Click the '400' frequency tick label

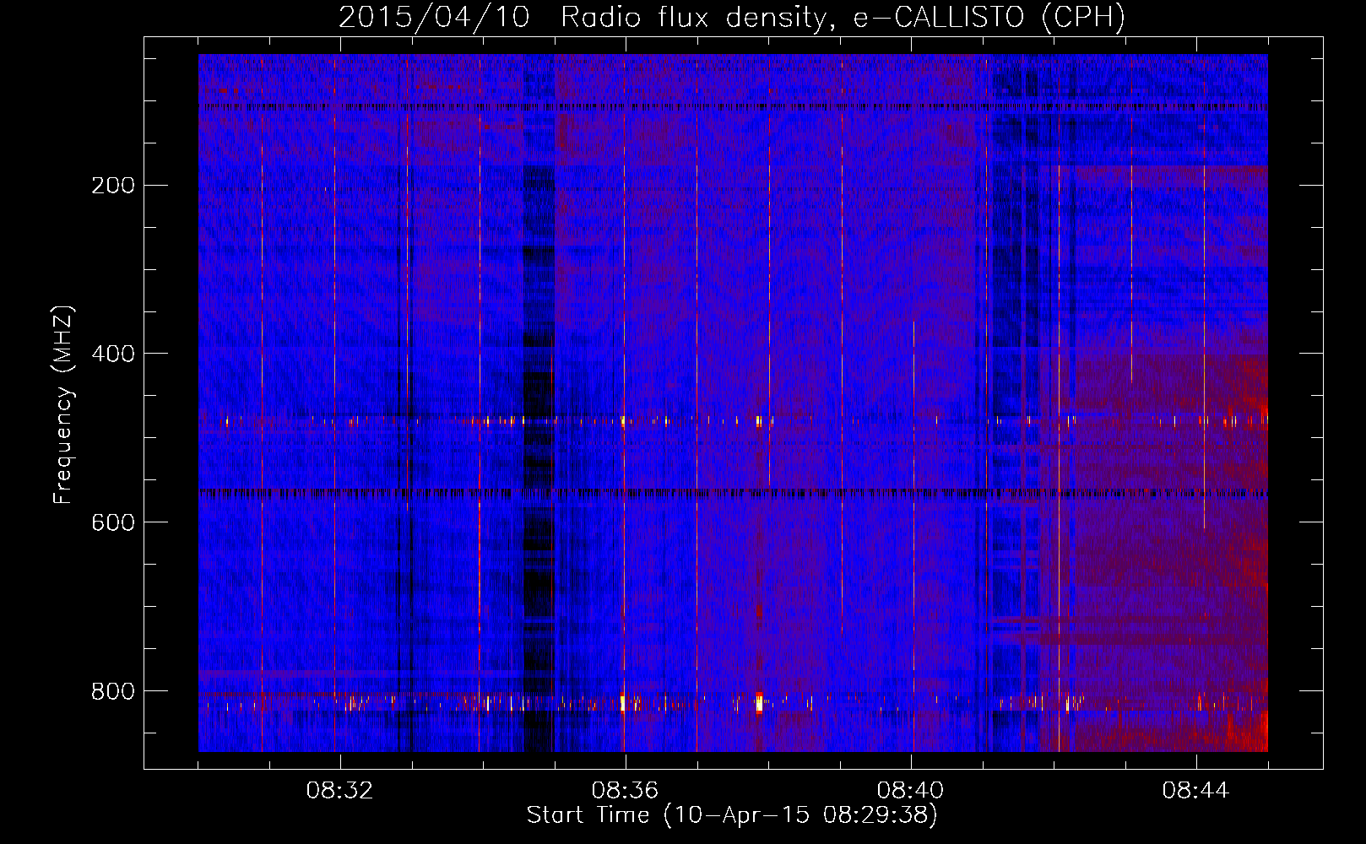tap(113, 354)
